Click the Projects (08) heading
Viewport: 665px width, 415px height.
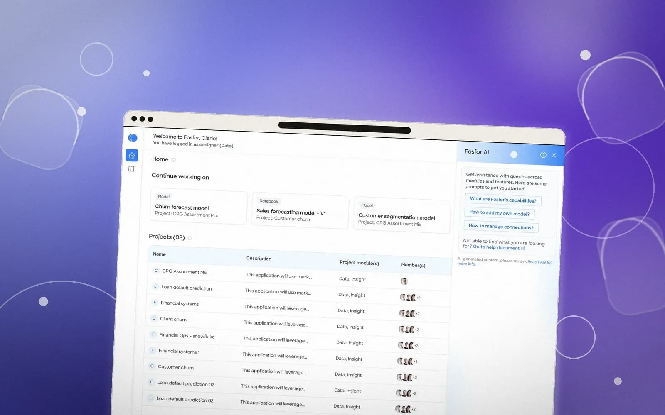(x=167, y=237)
